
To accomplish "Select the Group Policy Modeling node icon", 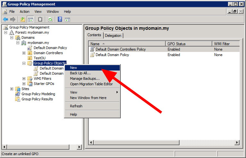I will [x=18, y=94].
